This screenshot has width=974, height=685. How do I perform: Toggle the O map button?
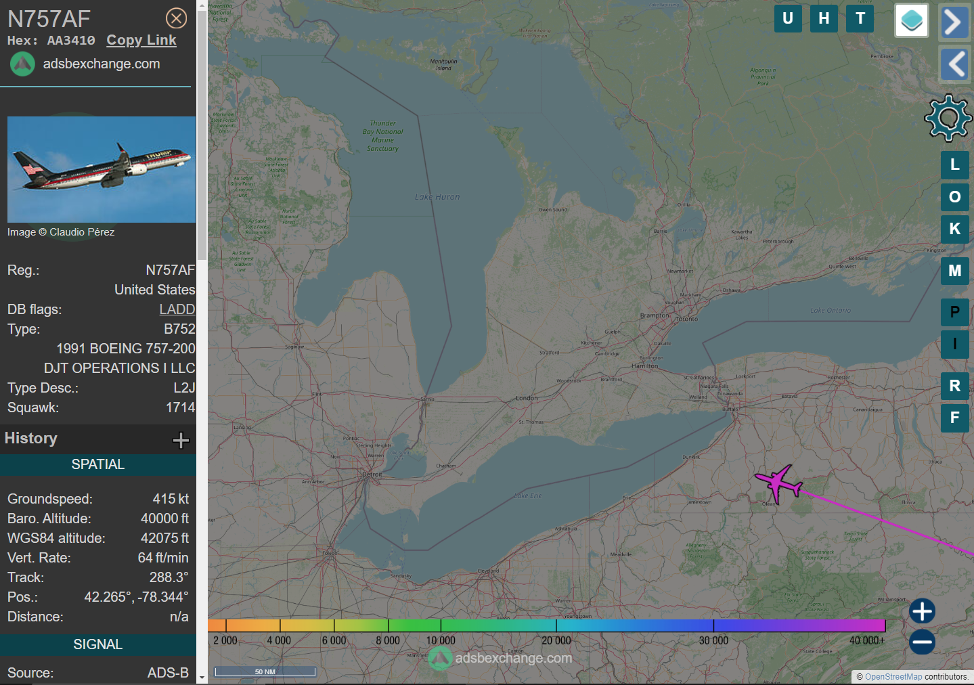955,197
